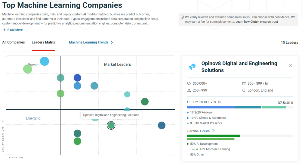The image size is (308, 166).
Task: Click the London, England location text
Action: coord(260,90)
